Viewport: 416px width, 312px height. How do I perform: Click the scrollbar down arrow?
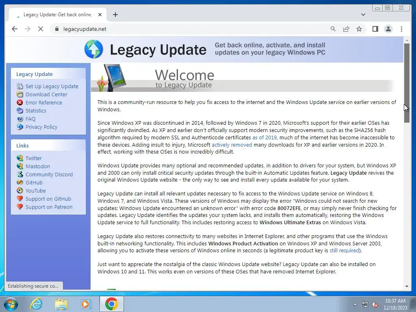[x=407, y=286]
